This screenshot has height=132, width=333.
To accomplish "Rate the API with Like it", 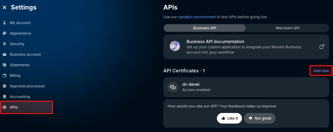I will tap(230, 118).
